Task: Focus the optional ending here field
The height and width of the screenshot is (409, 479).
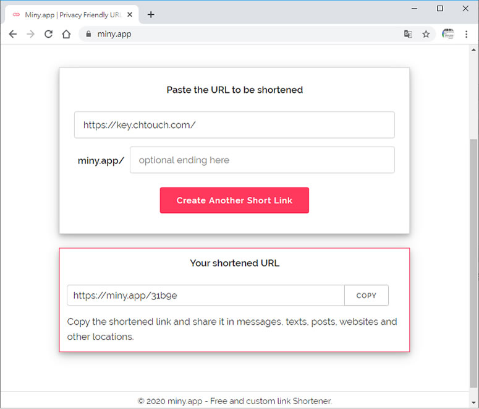Action: coord(262,160)
